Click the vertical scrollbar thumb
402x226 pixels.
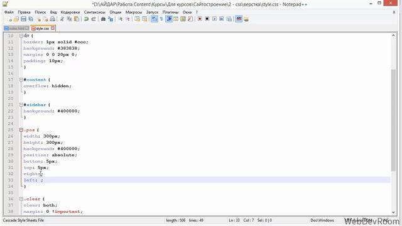coord(393,120)
